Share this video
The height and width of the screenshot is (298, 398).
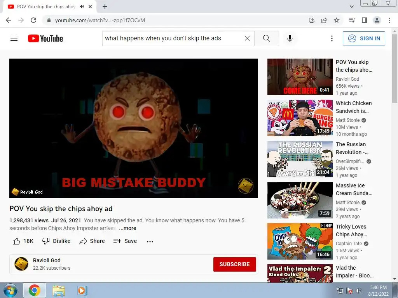(x=92, y=241)
